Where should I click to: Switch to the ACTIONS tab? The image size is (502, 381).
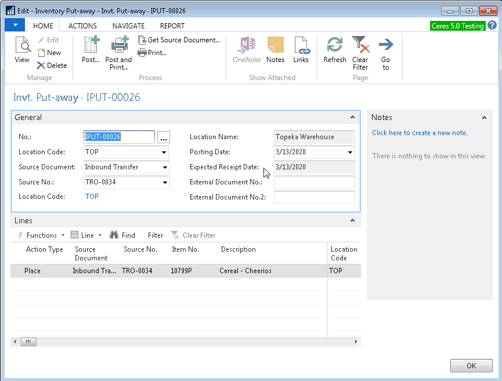click(82, 26)
